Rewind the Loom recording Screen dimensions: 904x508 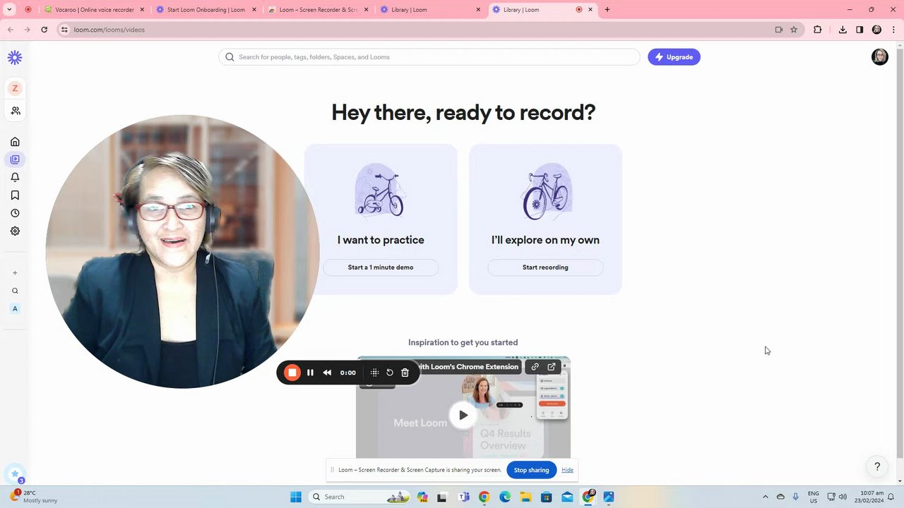tap(327, 373)
